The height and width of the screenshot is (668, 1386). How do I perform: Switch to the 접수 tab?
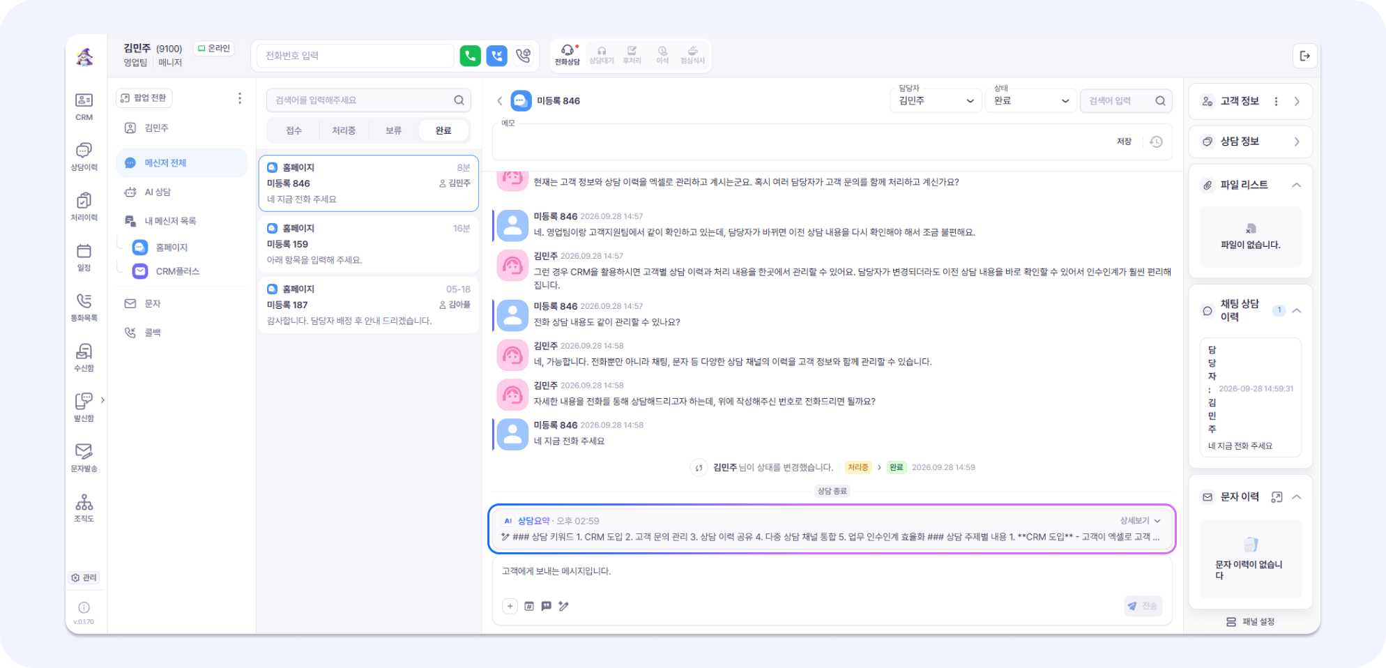294,131
